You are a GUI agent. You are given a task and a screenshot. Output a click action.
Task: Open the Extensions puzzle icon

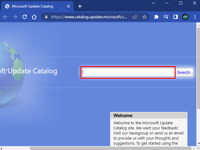pyautogui.click(x=156, y=17)
